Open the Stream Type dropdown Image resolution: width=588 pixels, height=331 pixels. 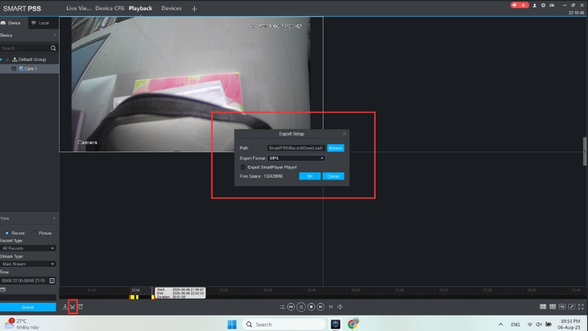[28, 263]
